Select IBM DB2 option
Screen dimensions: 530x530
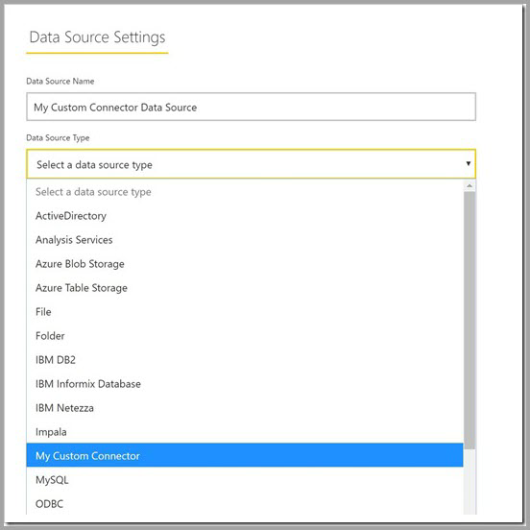pyautogui.click(x=245, y=360)
